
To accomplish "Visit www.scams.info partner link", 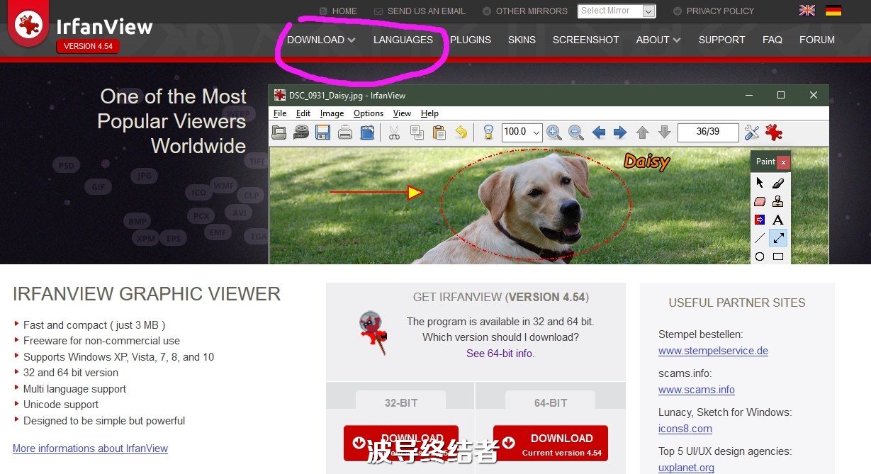I will tap(697, 390).
